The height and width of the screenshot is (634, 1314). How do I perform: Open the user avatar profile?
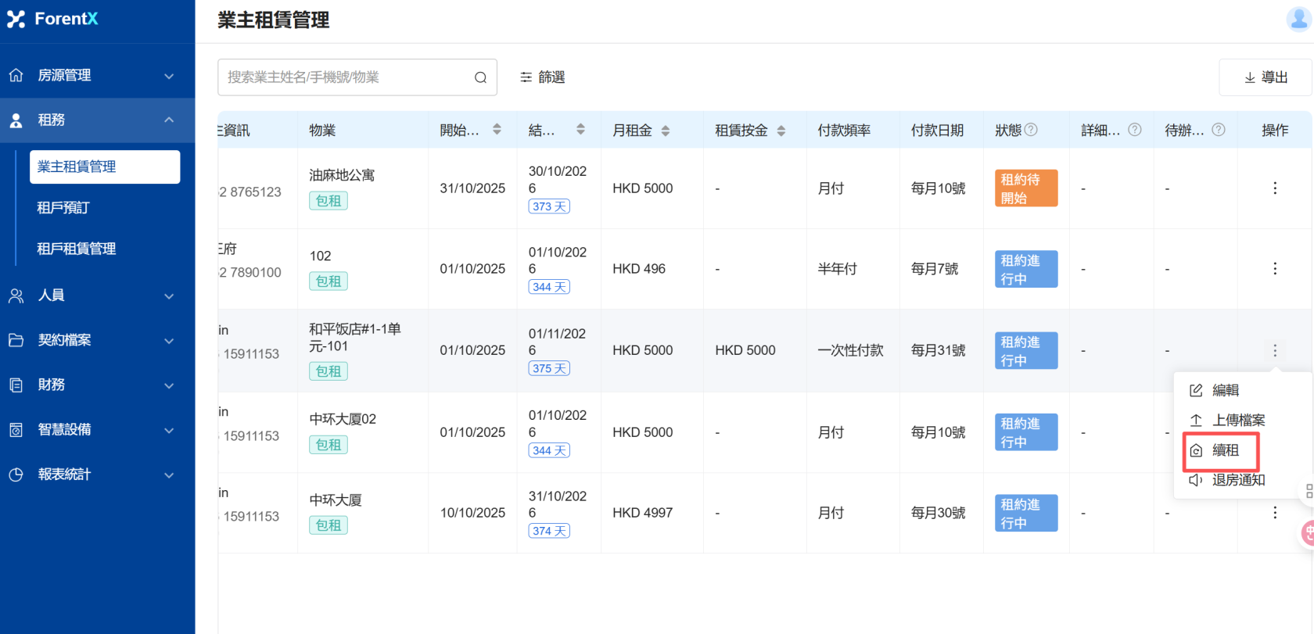click(1298, 19)
